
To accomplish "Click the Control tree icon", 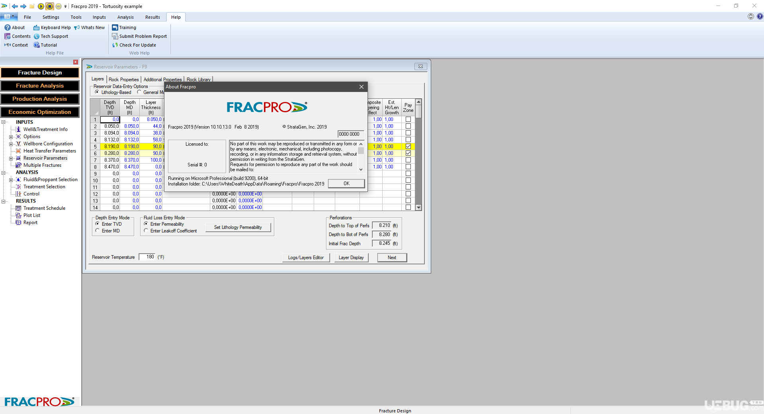I will [18, 194].
